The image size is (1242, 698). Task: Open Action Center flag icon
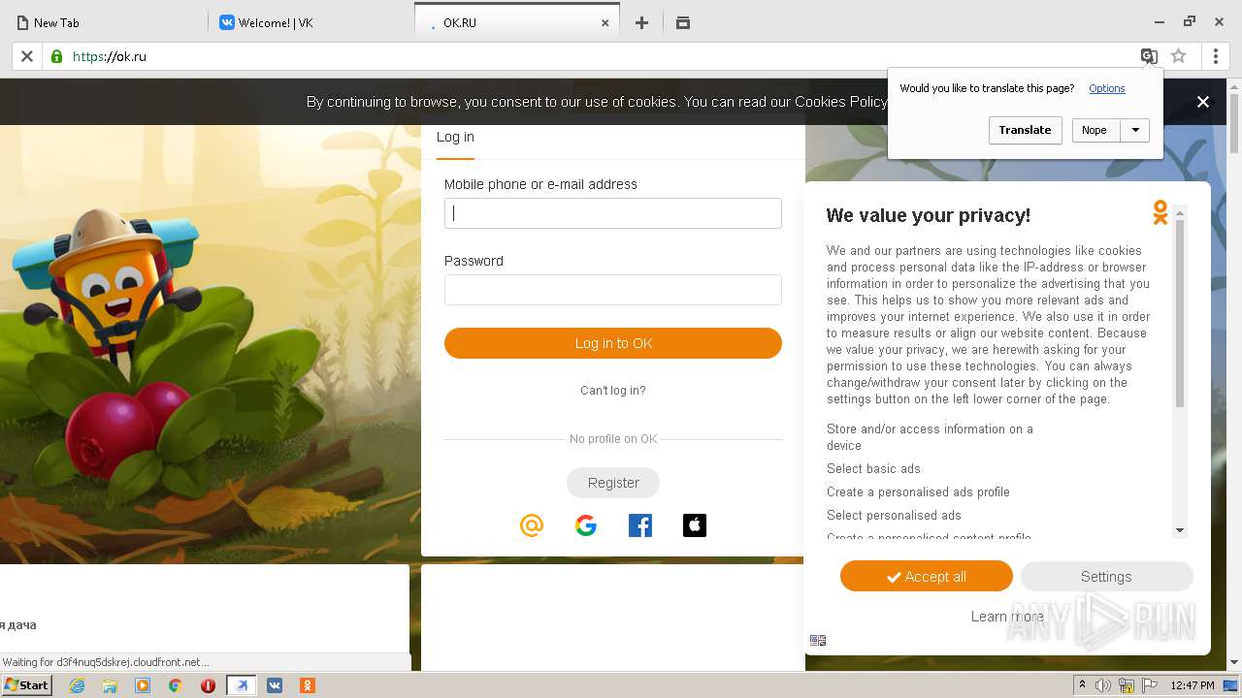pos(1150,685)
